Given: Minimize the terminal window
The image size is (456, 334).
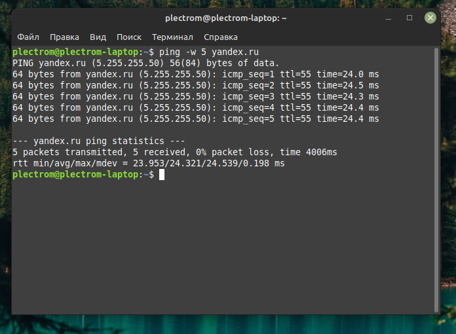Looking at the screenshot, I should tap(389, 18).
